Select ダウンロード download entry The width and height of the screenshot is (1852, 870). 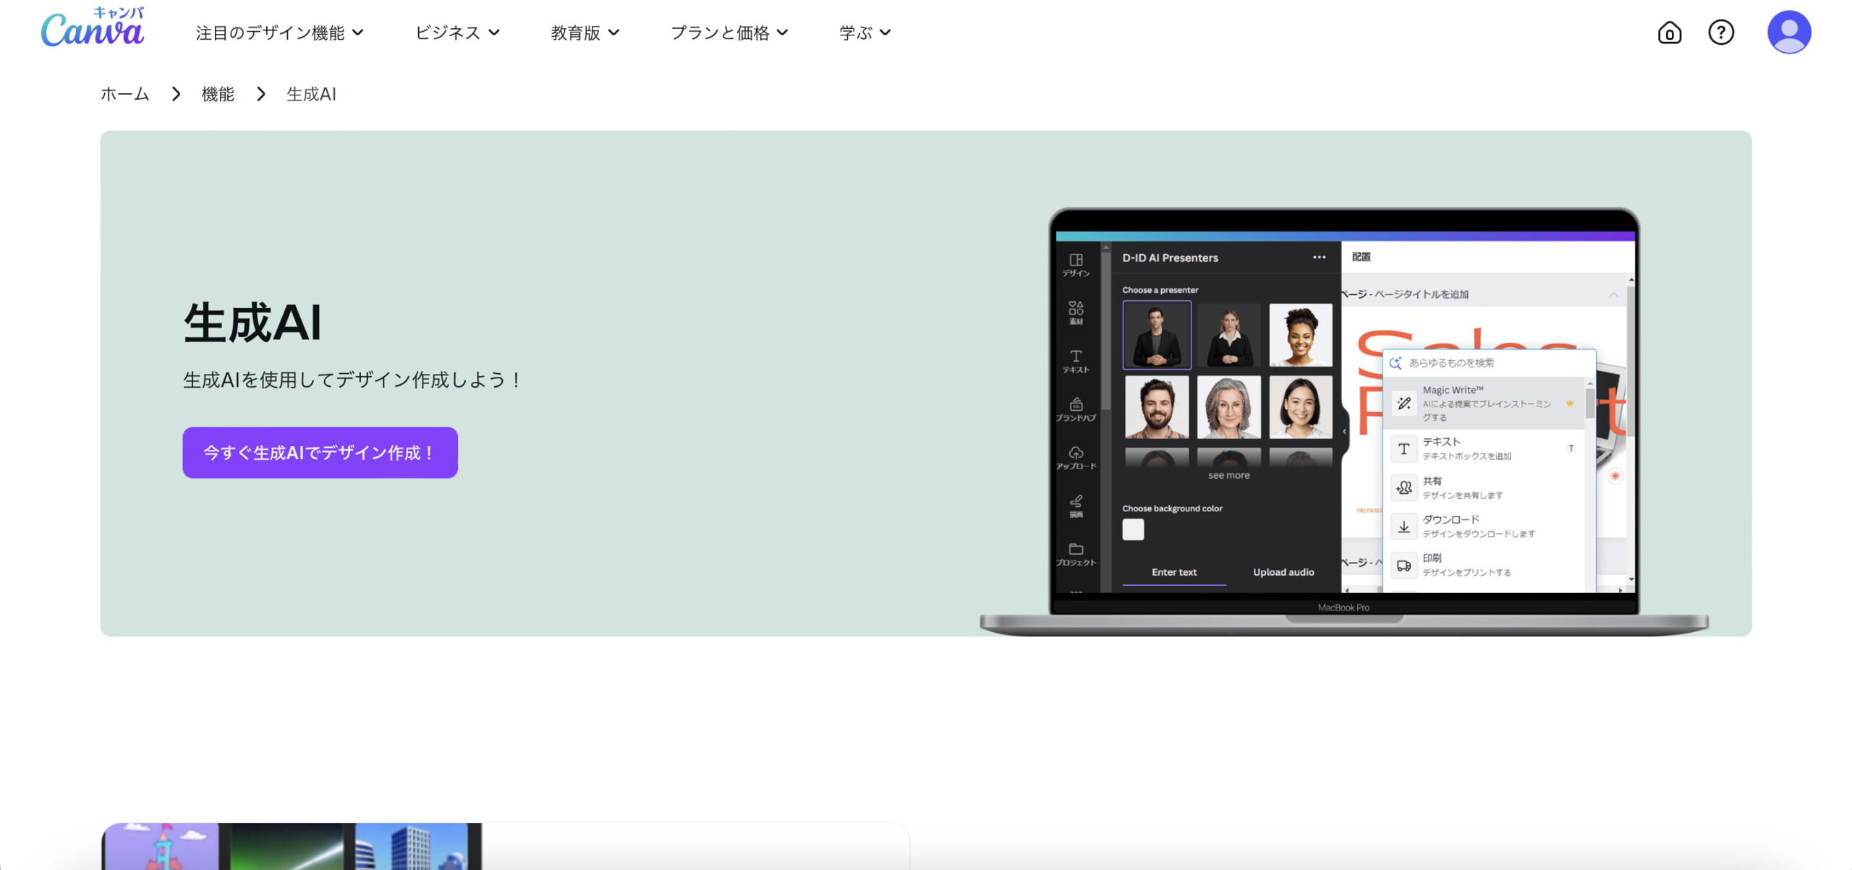click(1484, 526)
